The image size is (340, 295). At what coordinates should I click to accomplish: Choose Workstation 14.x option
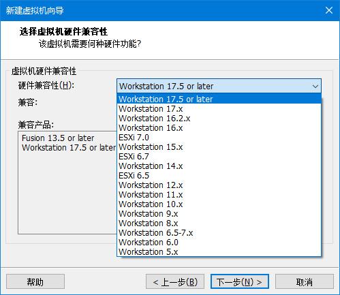(219, 166)
